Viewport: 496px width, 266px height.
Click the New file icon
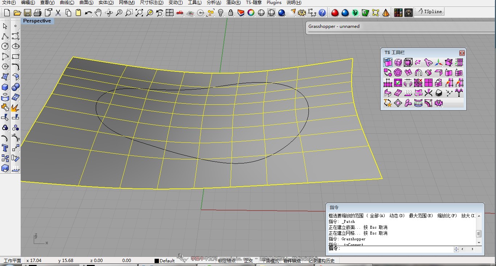pos(7,13)
